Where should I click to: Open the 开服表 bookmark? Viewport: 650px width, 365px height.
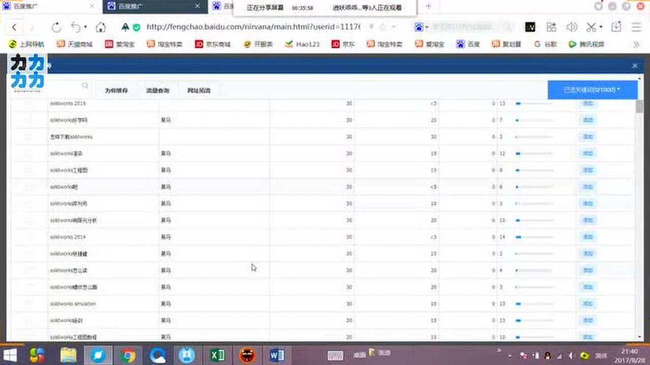258,44
